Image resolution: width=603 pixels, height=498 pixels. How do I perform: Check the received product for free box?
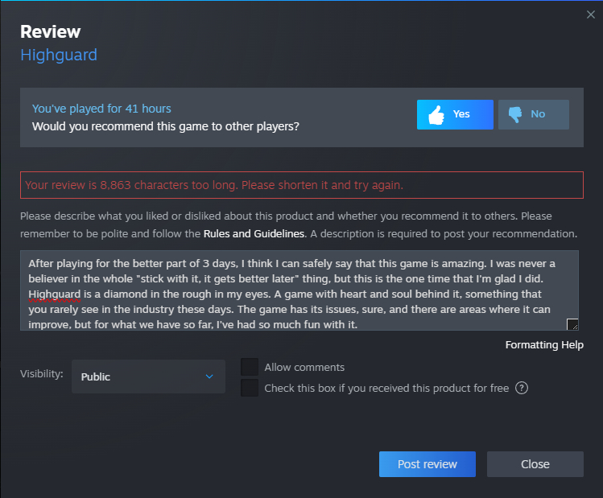coord(250,389)
